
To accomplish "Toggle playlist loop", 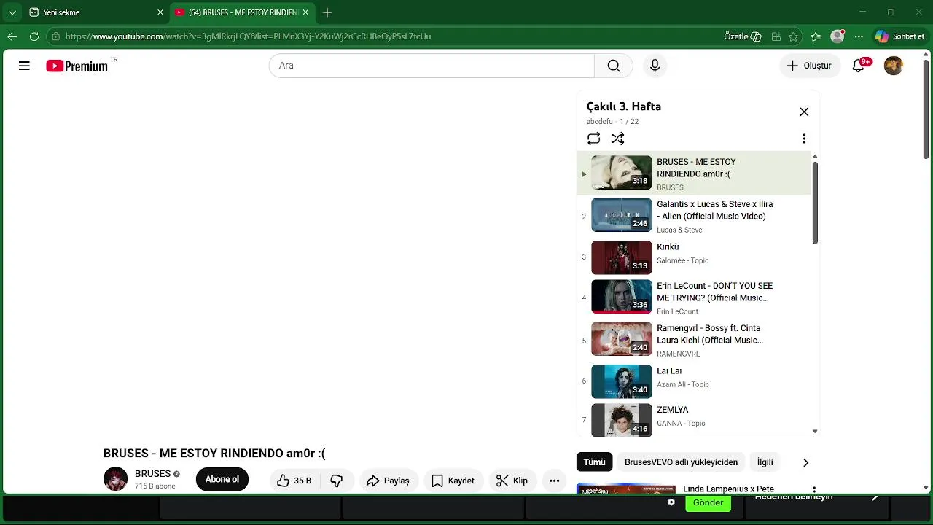I will coord(594,139).
